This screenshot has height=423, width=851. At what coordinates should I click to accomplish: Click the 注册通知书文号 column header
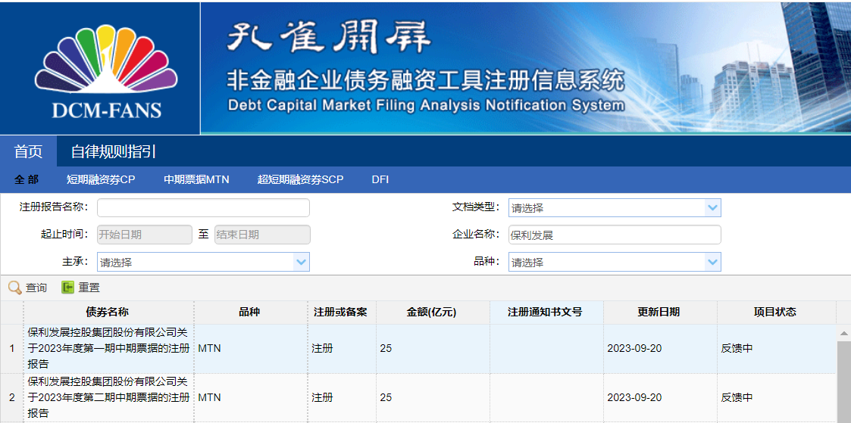pyautogui.click(x=546, y=313)
